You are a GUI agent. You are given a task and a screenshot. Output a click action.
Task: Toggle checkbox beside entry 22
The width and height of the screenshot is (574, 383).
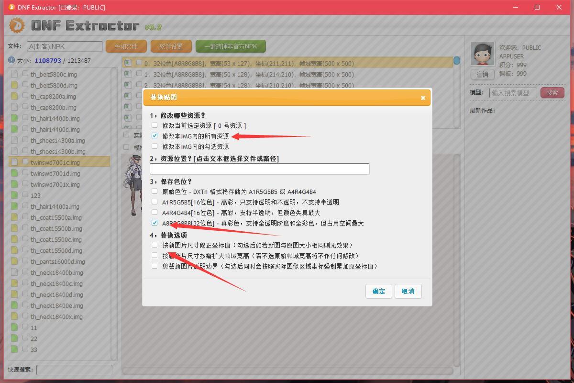point(25,338)
